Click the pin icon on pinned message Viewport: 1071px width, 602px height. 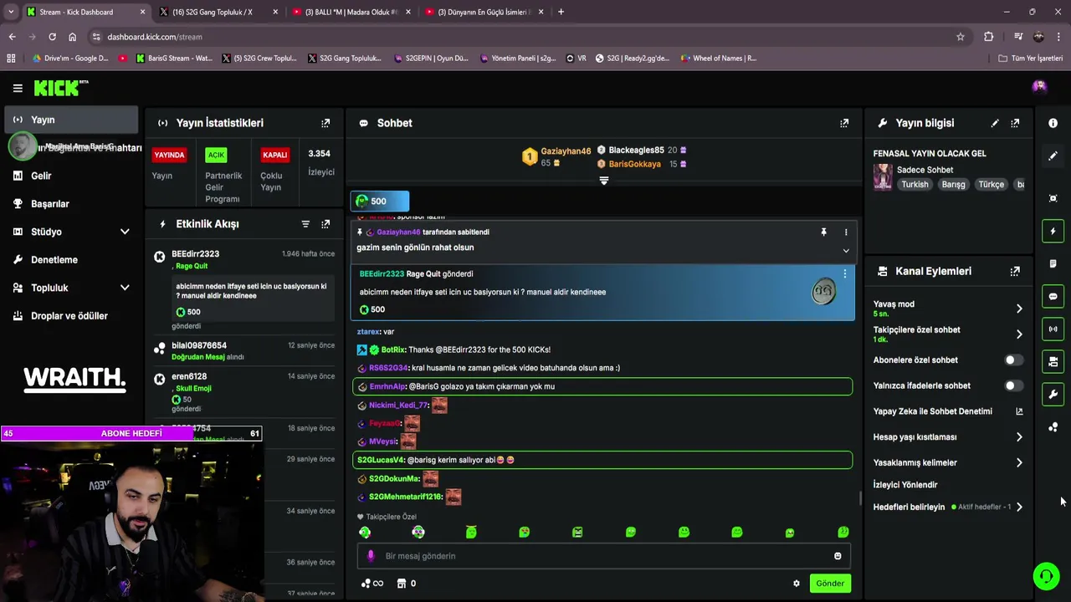coord(823,232)
